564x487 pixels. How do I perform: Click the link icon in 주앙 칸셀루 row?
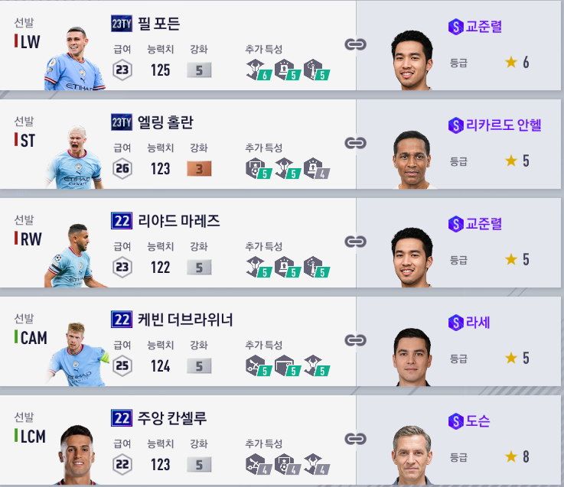355,439
